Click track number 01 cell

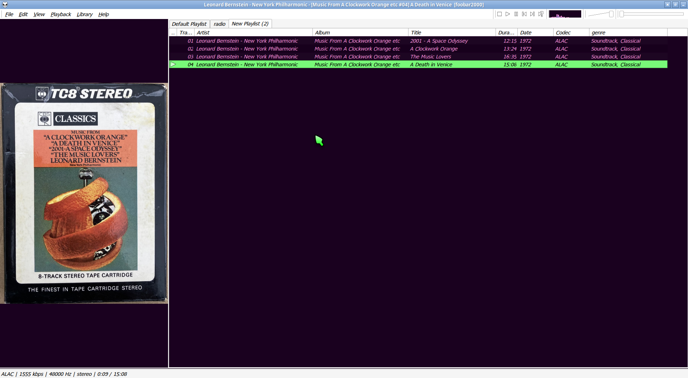[x=190, y=41]
